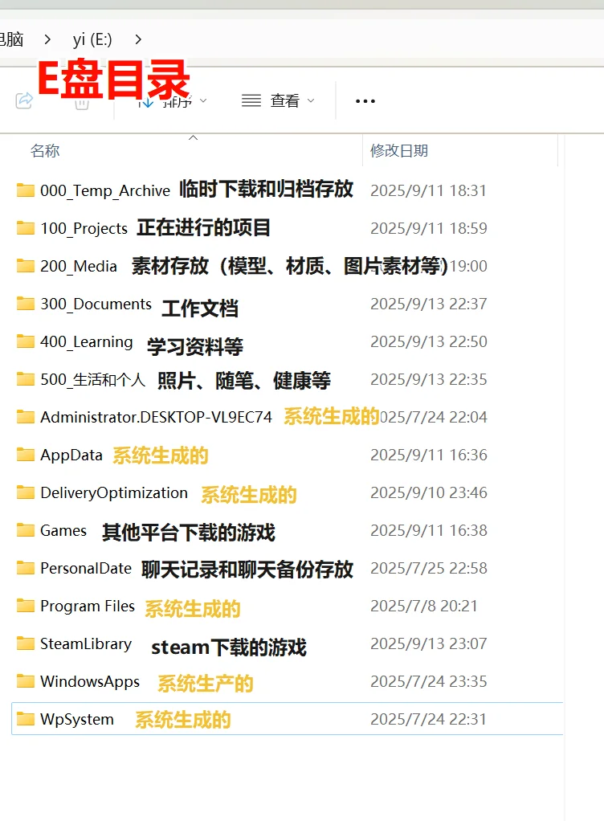Select the 500_生活和个人 folder name

click(x=92, y=379)
